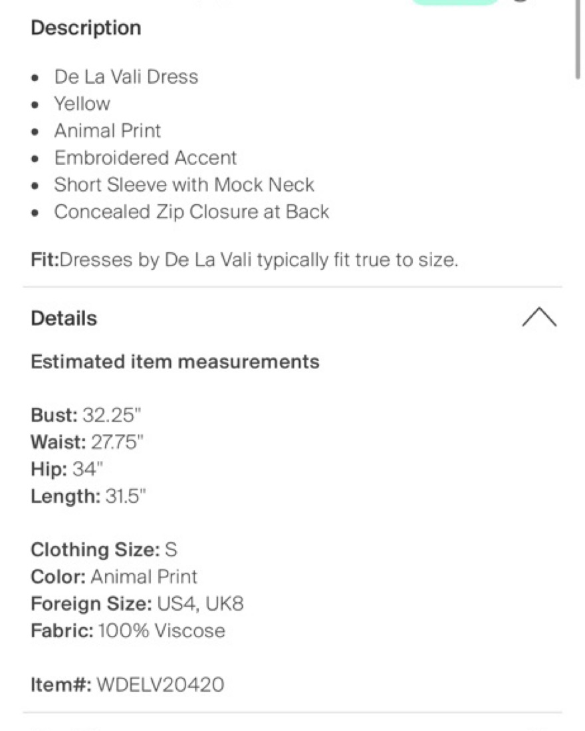Tap the Estimated item measurements heading
Viewport: 585px width, 731px height.
coord(175,362)
